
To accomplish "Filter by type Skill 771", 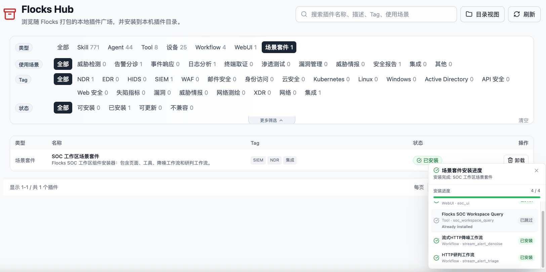I will click(x=88, y=47).
